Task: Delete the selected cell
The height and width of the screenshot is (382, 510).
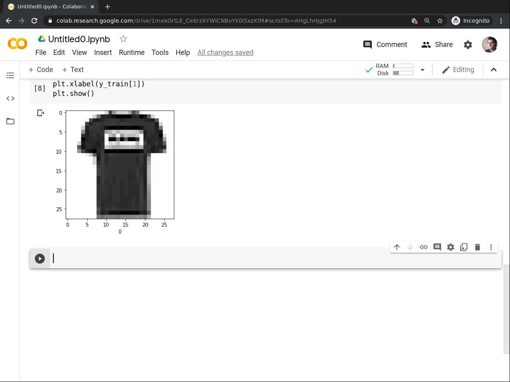Action: (477, 247)
